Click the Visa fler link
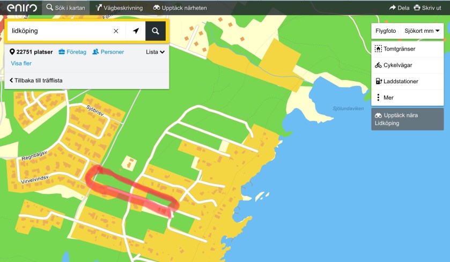 (20, 63)
